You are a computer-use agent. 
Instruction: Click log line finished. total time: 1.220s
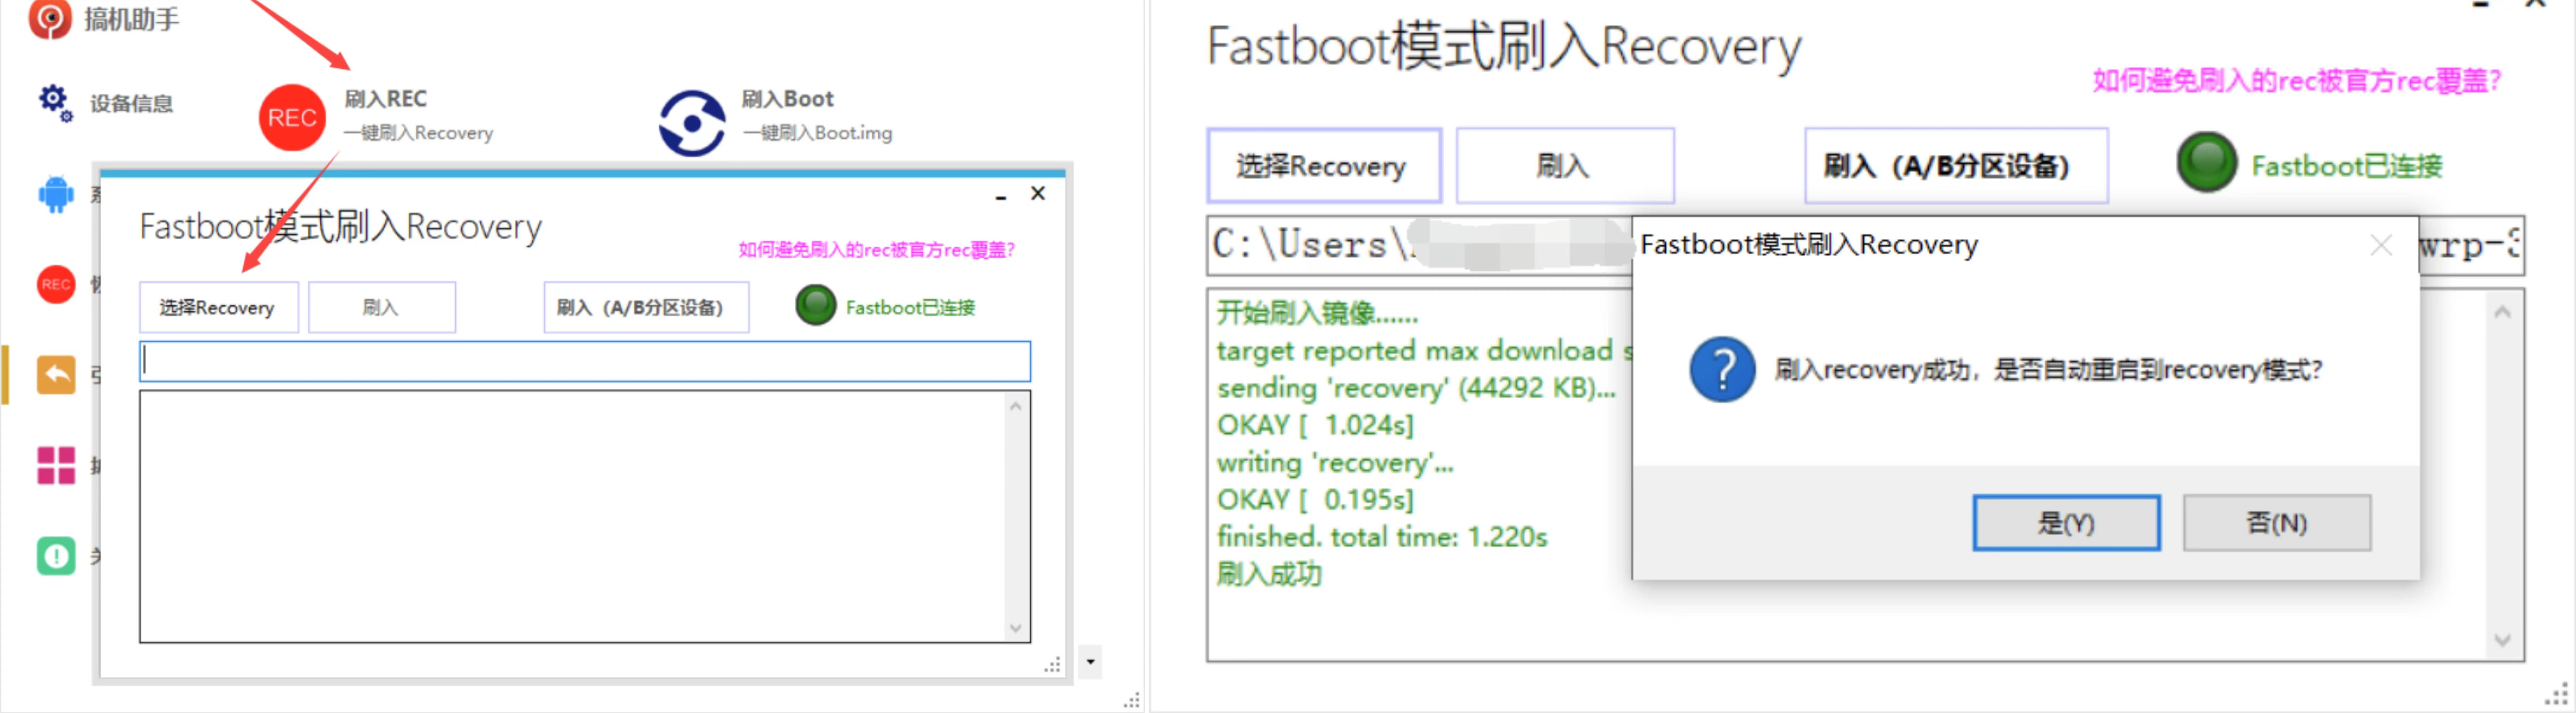(x=1382, y=537)
